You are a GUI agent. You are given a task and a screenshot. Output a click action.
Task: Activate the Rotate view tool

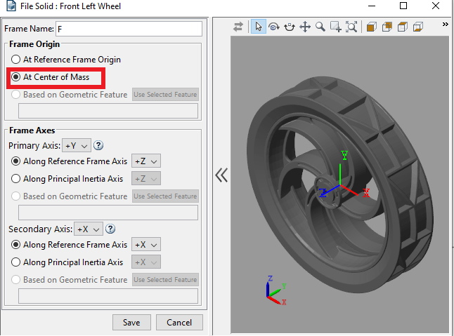(x=273, y=27)
